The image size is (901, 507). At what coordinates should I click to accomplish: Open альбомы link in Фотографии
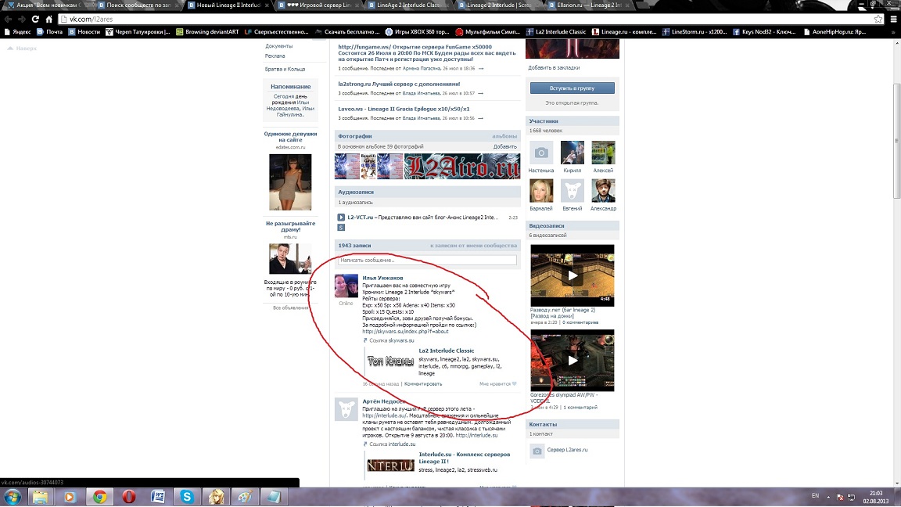click(504, 136)
